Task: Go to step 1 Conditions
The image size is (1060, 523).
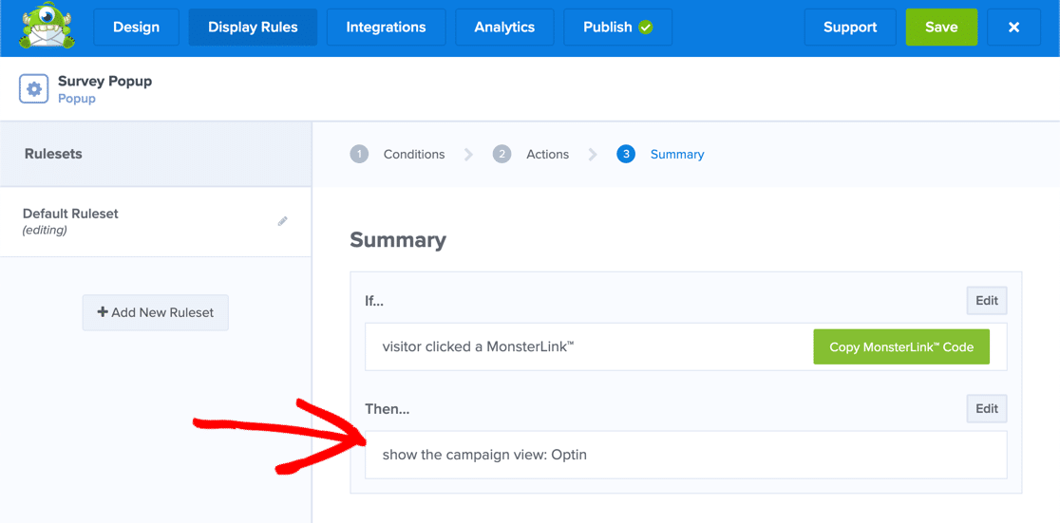Action: pyautogui.click(x=397, y=154)
